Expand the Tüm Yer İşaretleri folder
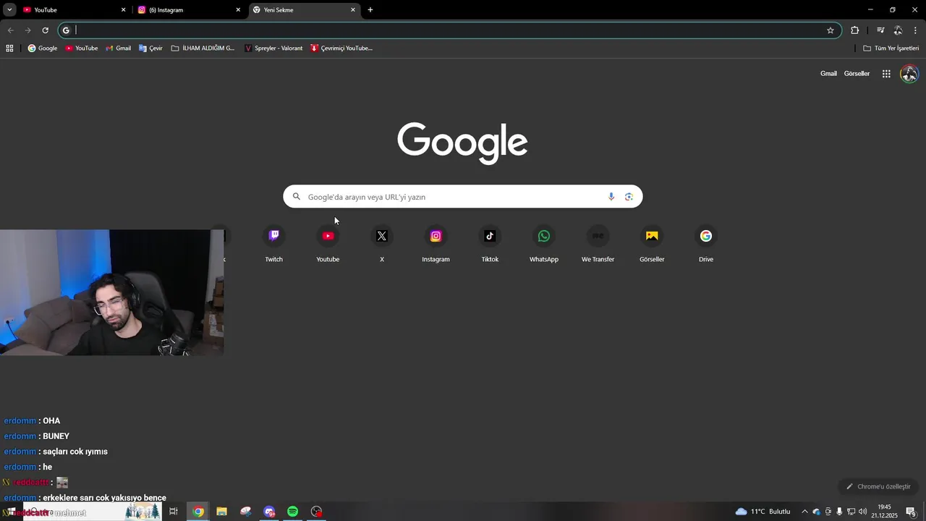This screenshot has height=521, width=926. pos(891,48)
